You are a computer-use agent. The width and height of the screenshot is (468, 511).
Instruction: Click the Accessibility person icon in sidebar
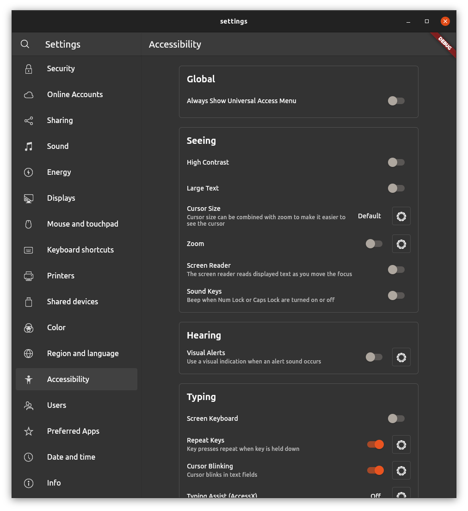28,379
